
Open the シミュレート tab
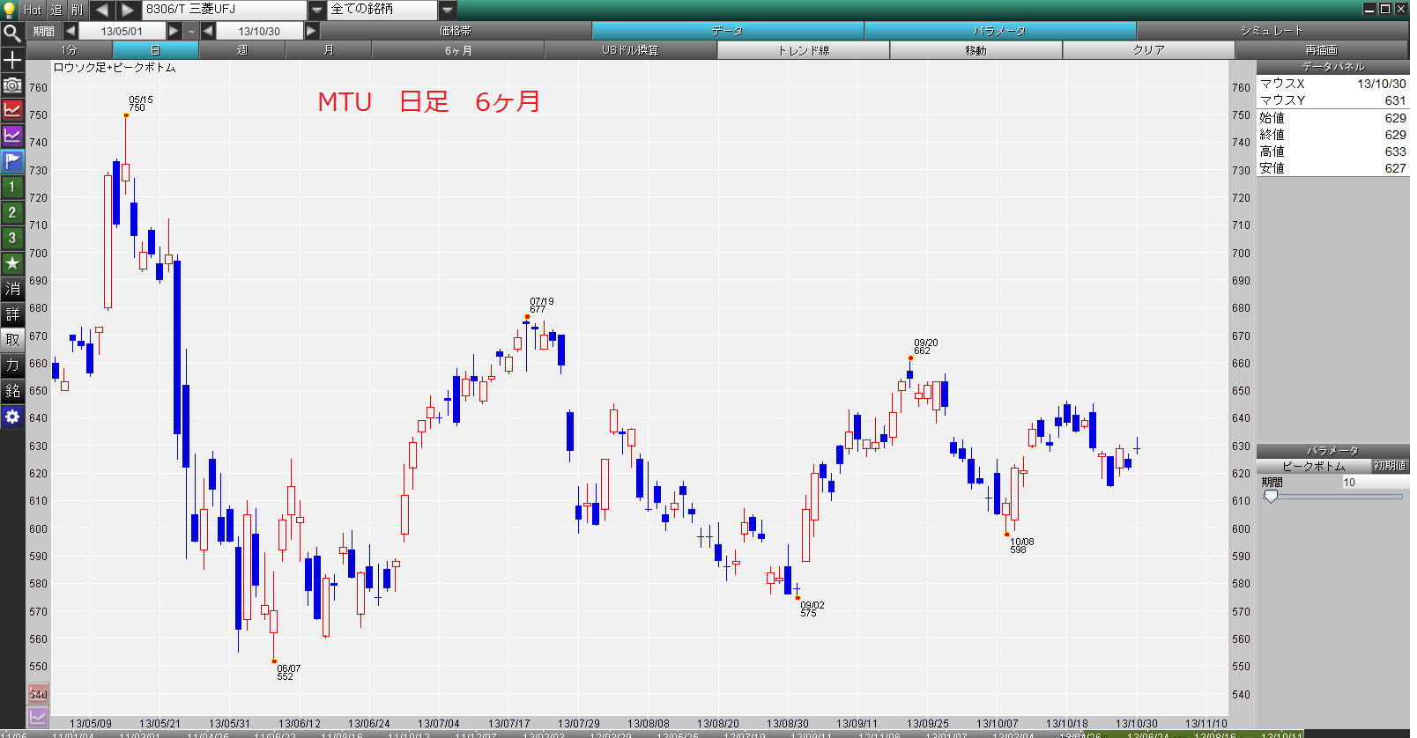[1272, 31]
